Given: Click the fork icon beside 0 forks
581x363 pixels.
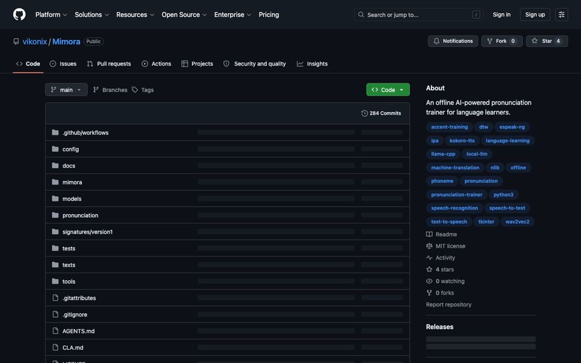Looking at the screenshot, I should [429, 293].
